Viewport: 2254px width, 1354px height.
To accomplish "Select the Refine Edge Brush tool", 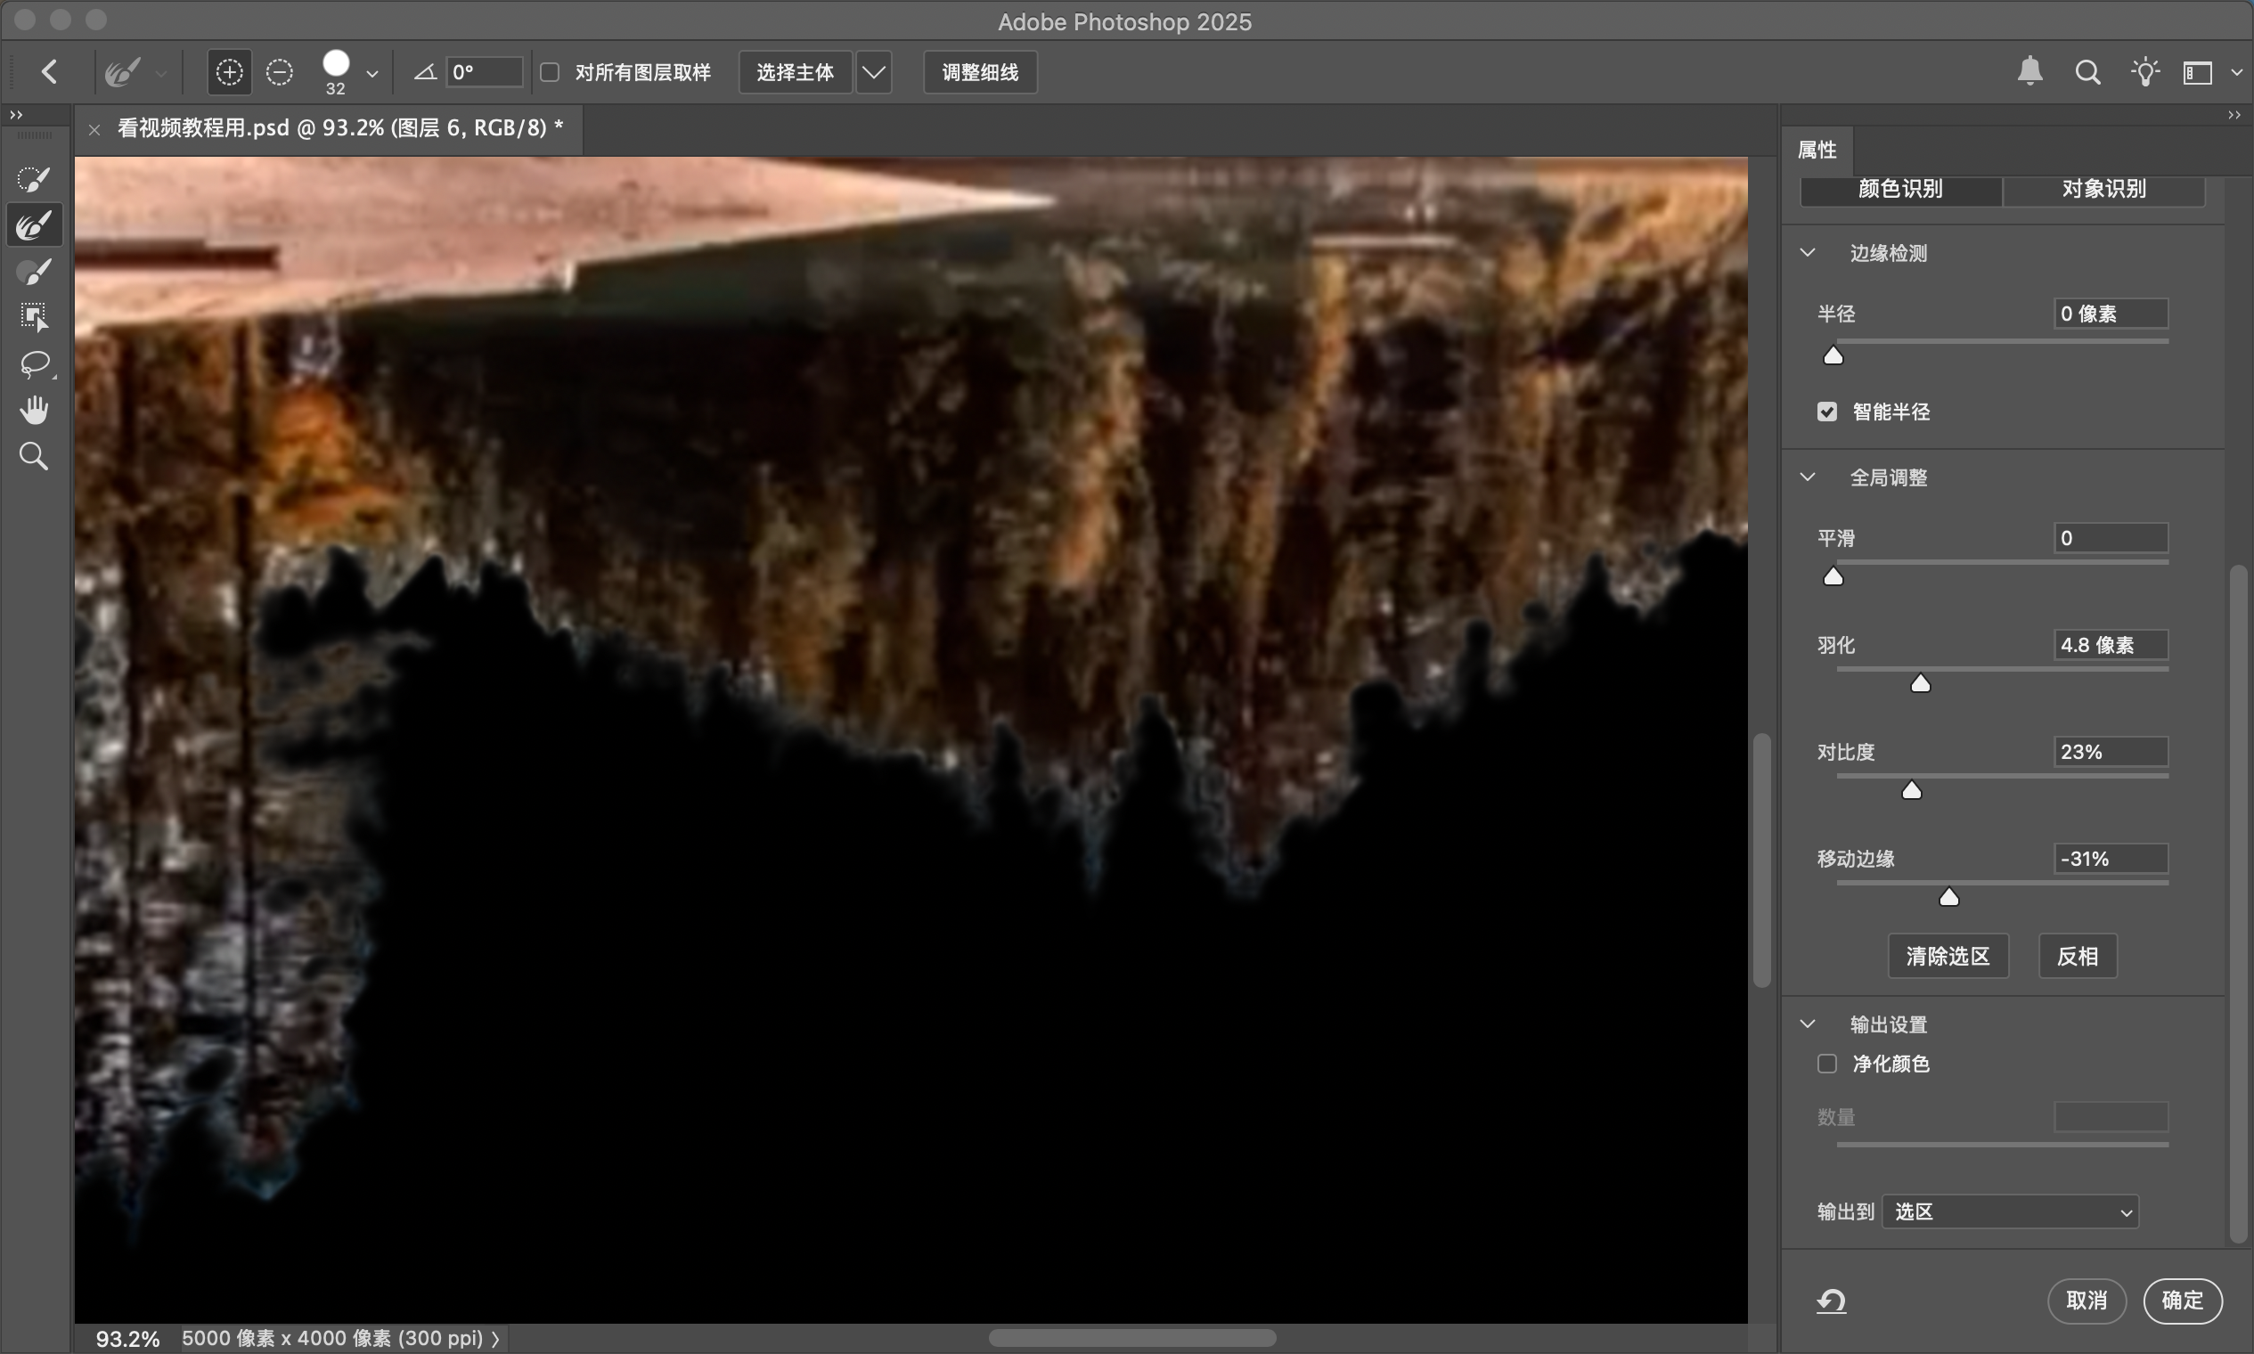I will [x=34, y=224].
